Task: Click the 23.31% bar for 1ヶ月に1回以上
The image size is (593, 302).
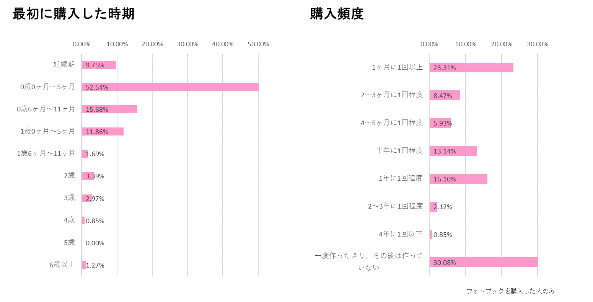Action: point(471,67)
